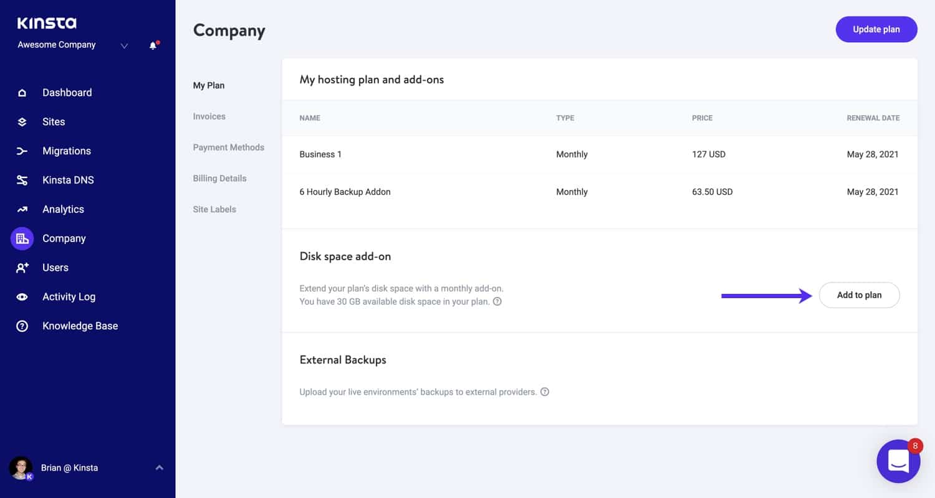Click the Business 1 plan name
Screen dimensions: 935x498
320,154
